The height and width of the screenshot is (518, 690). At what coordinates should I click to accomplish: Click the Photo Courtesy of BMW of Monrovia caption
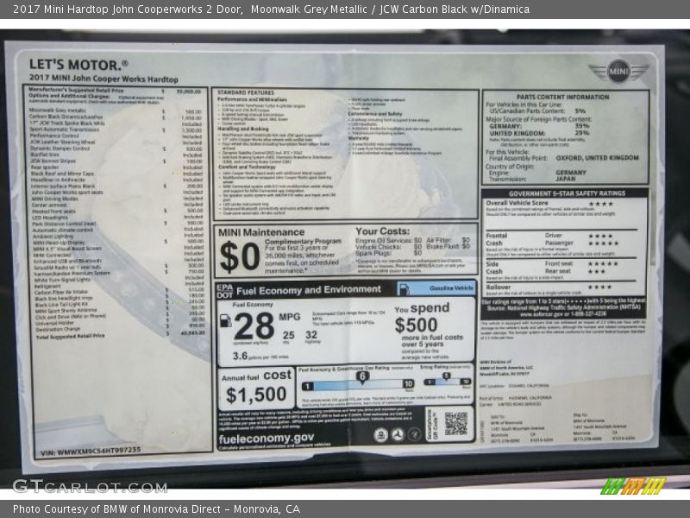coord(156,509)
